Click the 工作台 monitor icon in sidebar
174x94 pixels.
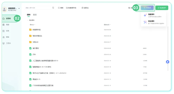(4, 43)
